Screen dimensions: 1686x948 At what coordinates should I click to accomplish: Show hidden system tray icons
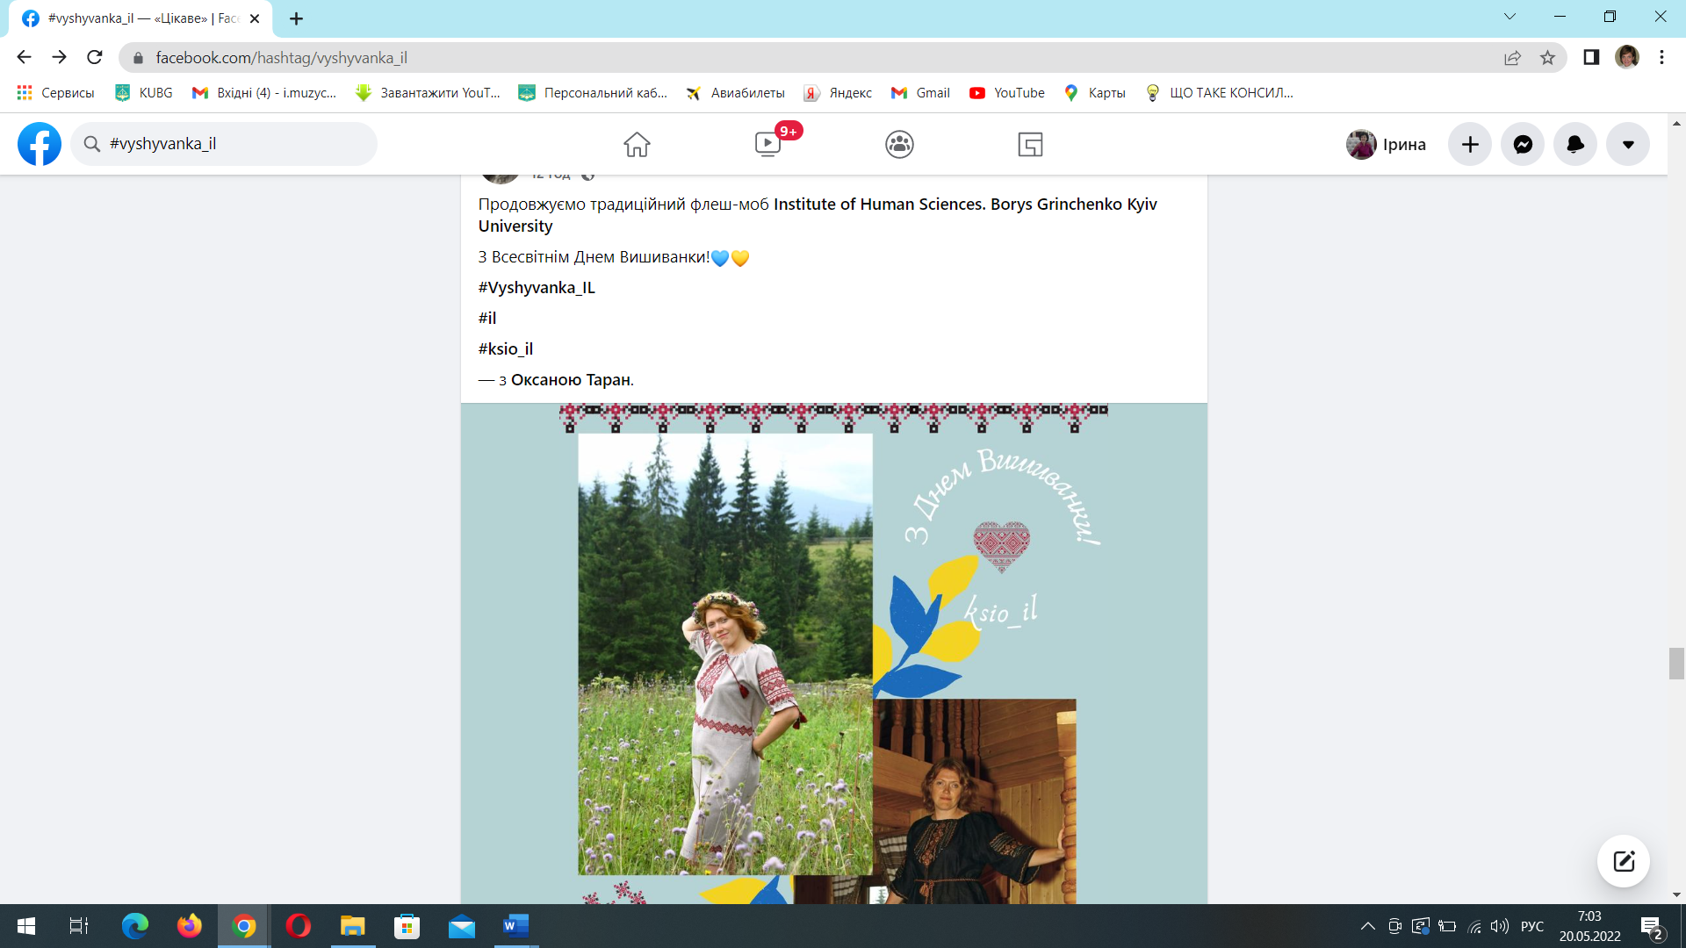[x=1367, y=926]
